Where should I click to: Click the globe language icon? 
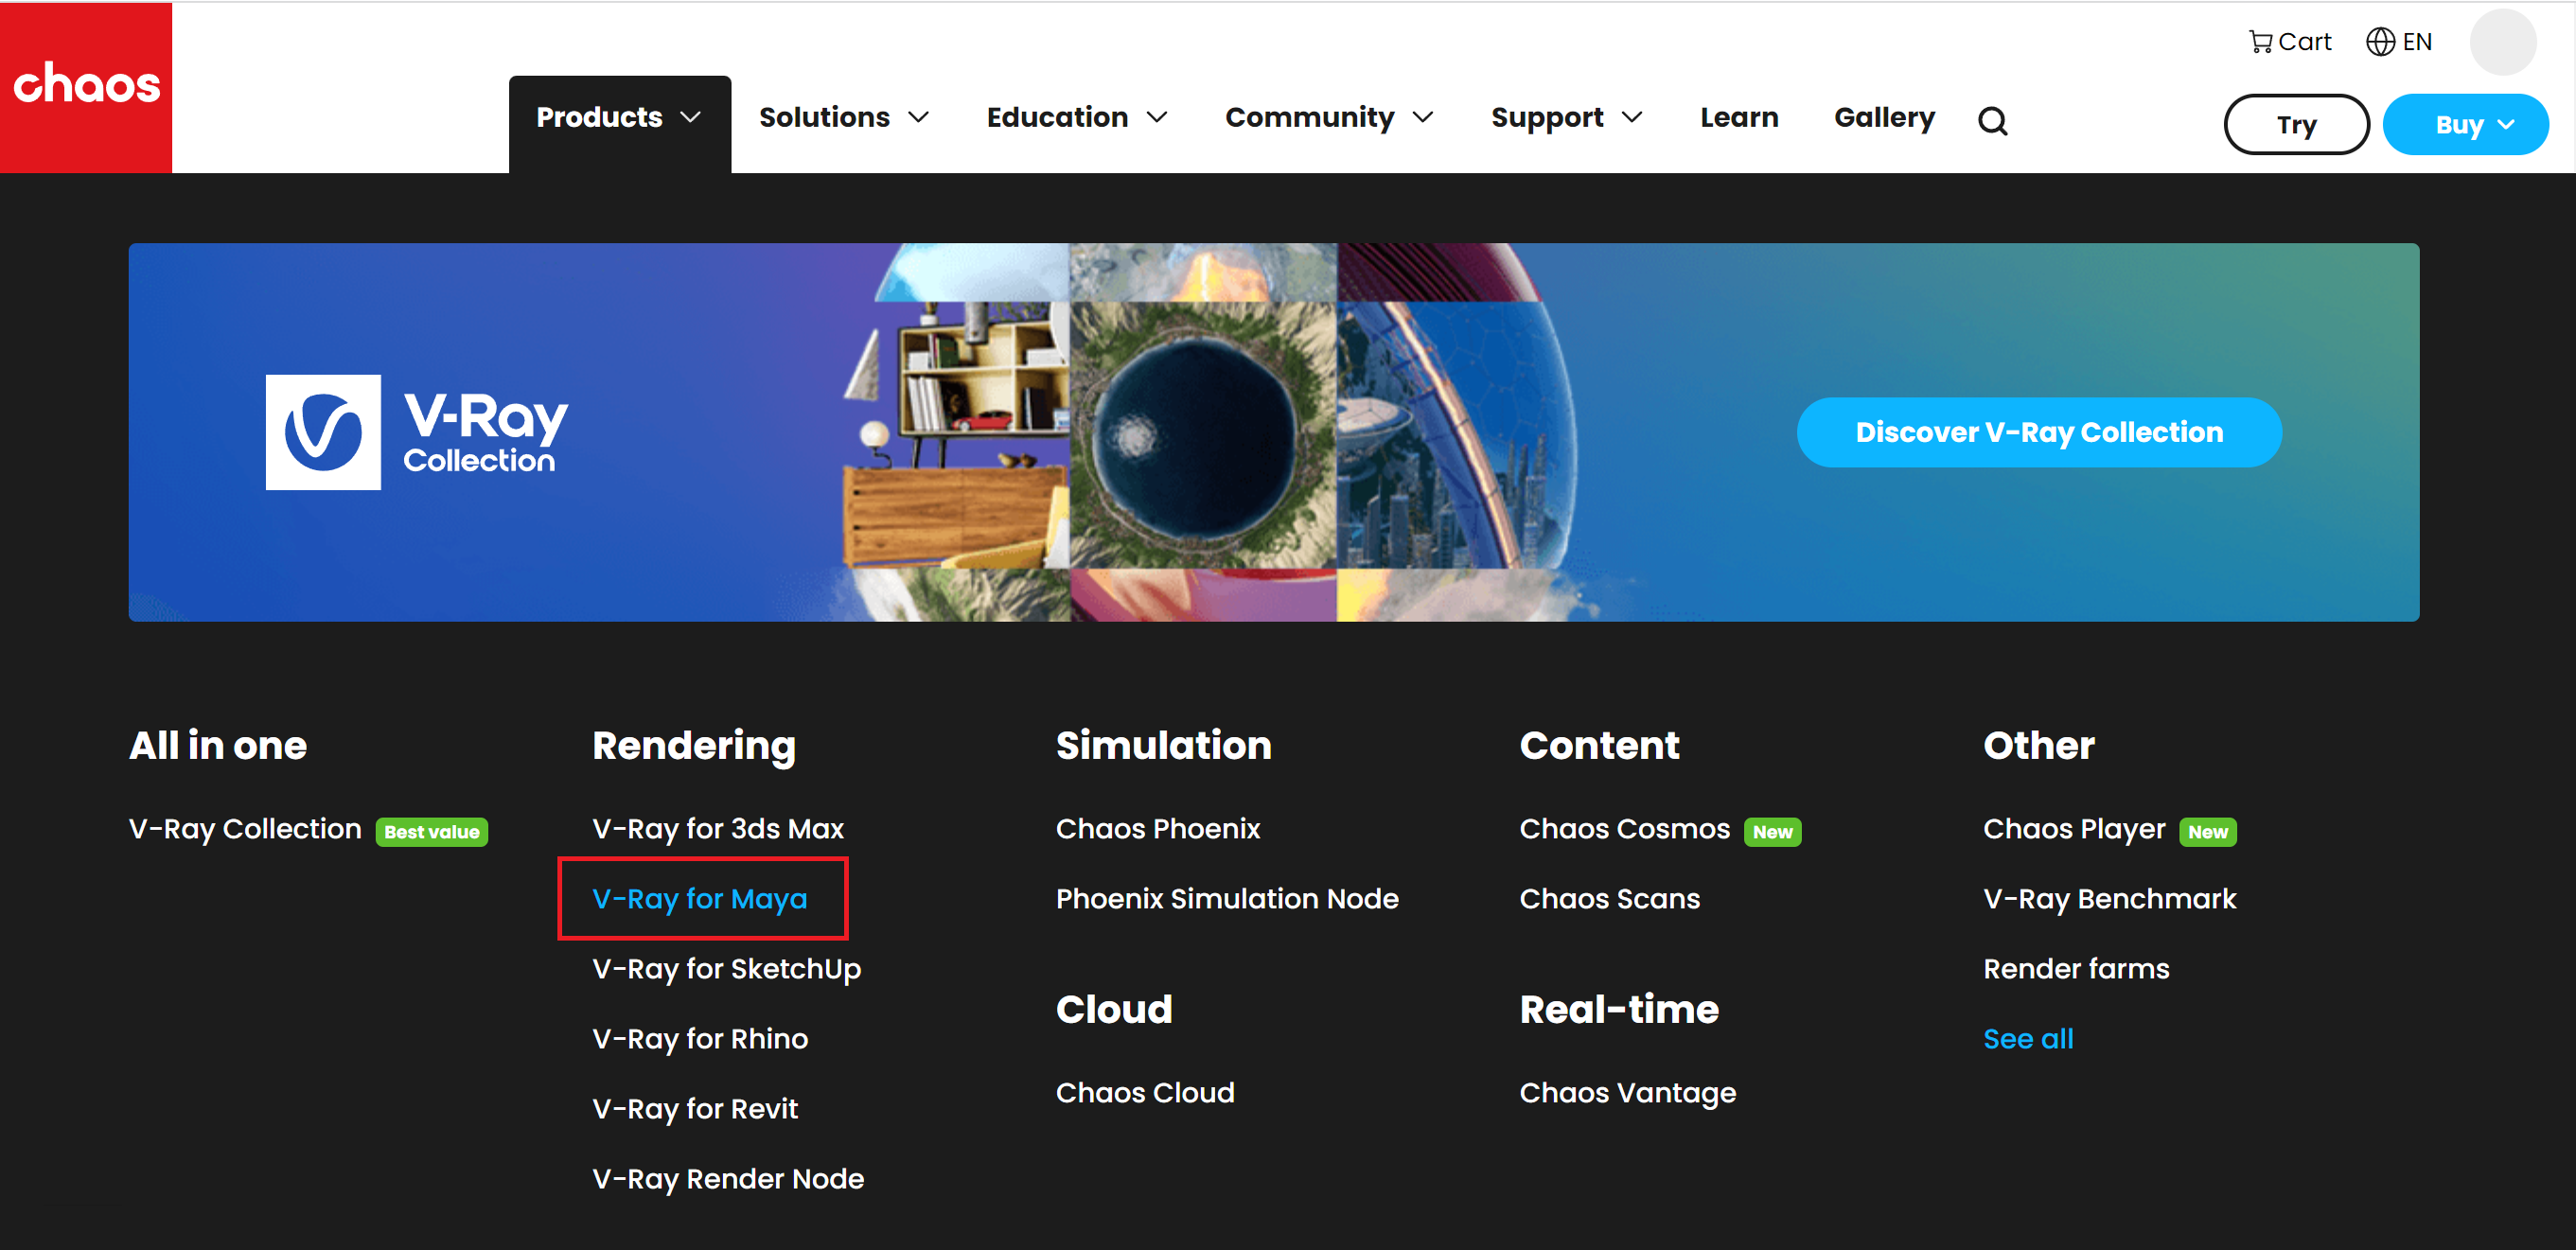coord(2380,41)
